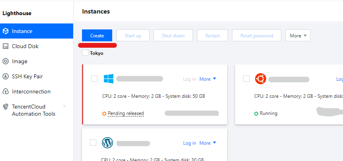Open the toolbar More dropdown
Viewport: 343px width, 161px height.
click(x=298, y=36)
